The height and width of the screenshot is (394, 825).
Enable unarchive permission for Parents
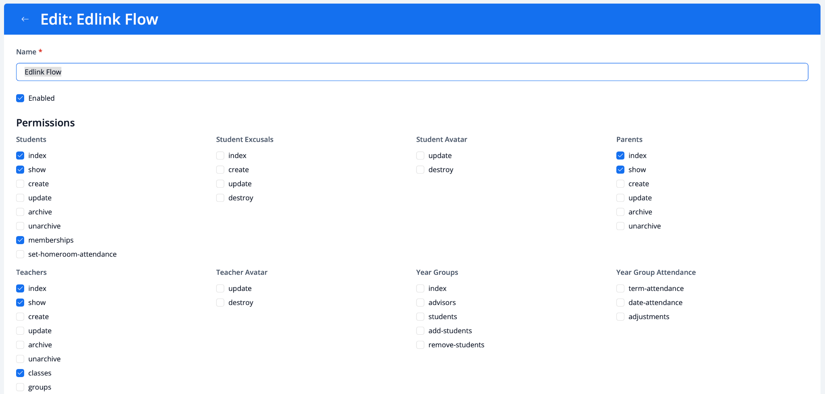pyautogui.click(x=620, y=226)
